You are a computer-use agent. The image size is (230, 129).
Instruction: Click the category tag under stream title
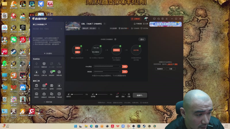coord(89,28)
